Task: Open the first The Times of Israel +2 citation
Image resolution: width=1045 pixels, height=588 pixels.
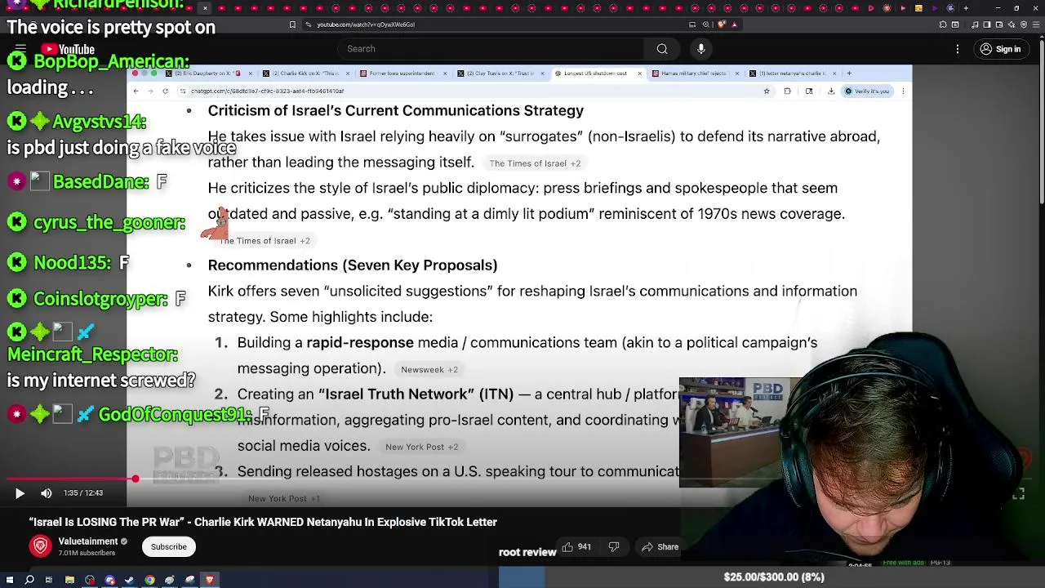Action: click(x=535, y=163)
